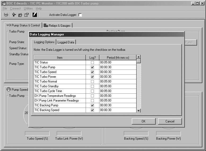Tick the Activate Data Logger checkbox
The height and width of the screenshot is (151, 206).
(x=80, y=15)
